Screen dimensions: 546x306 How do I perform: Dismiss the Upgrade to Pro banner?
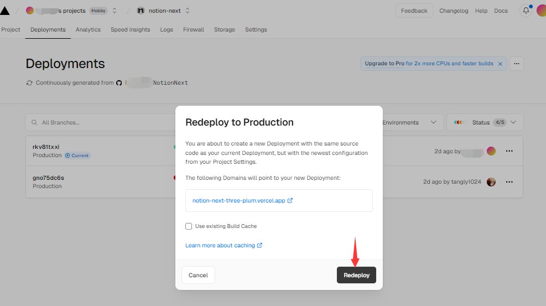[500, 64]
